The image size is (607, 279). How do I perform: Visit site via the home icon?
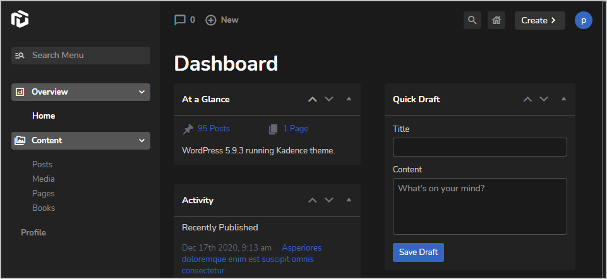pos(496,20)
